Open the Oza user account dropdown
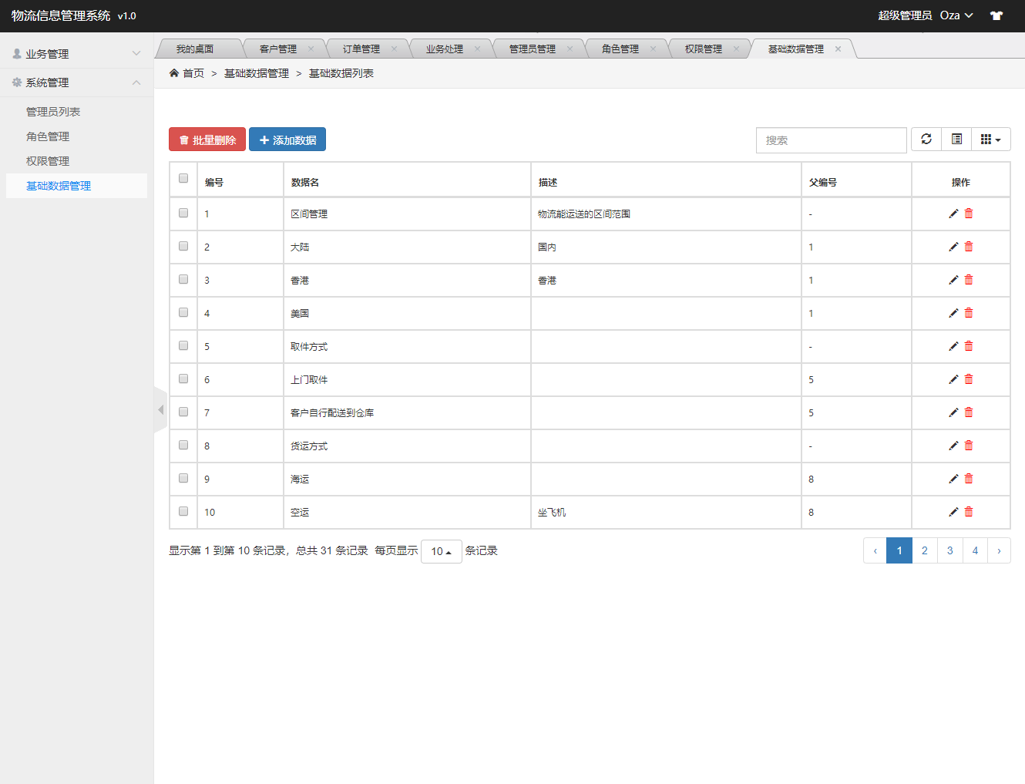 point(956,15)
